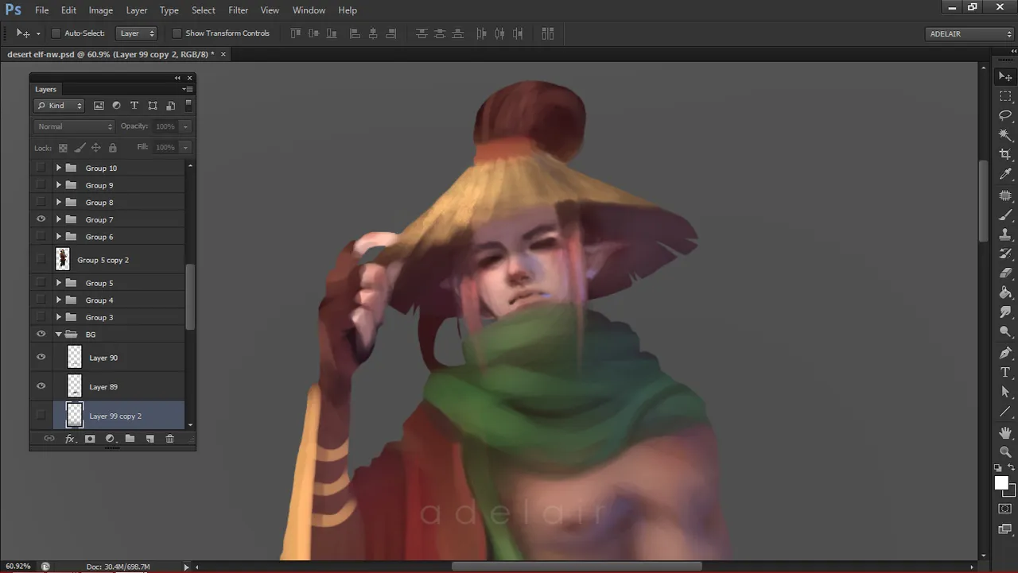Image resolution: width=1018 pixels, height=573 pixels.
Task: Click the foreground color swatch
Action: [x=1001, y=483]
